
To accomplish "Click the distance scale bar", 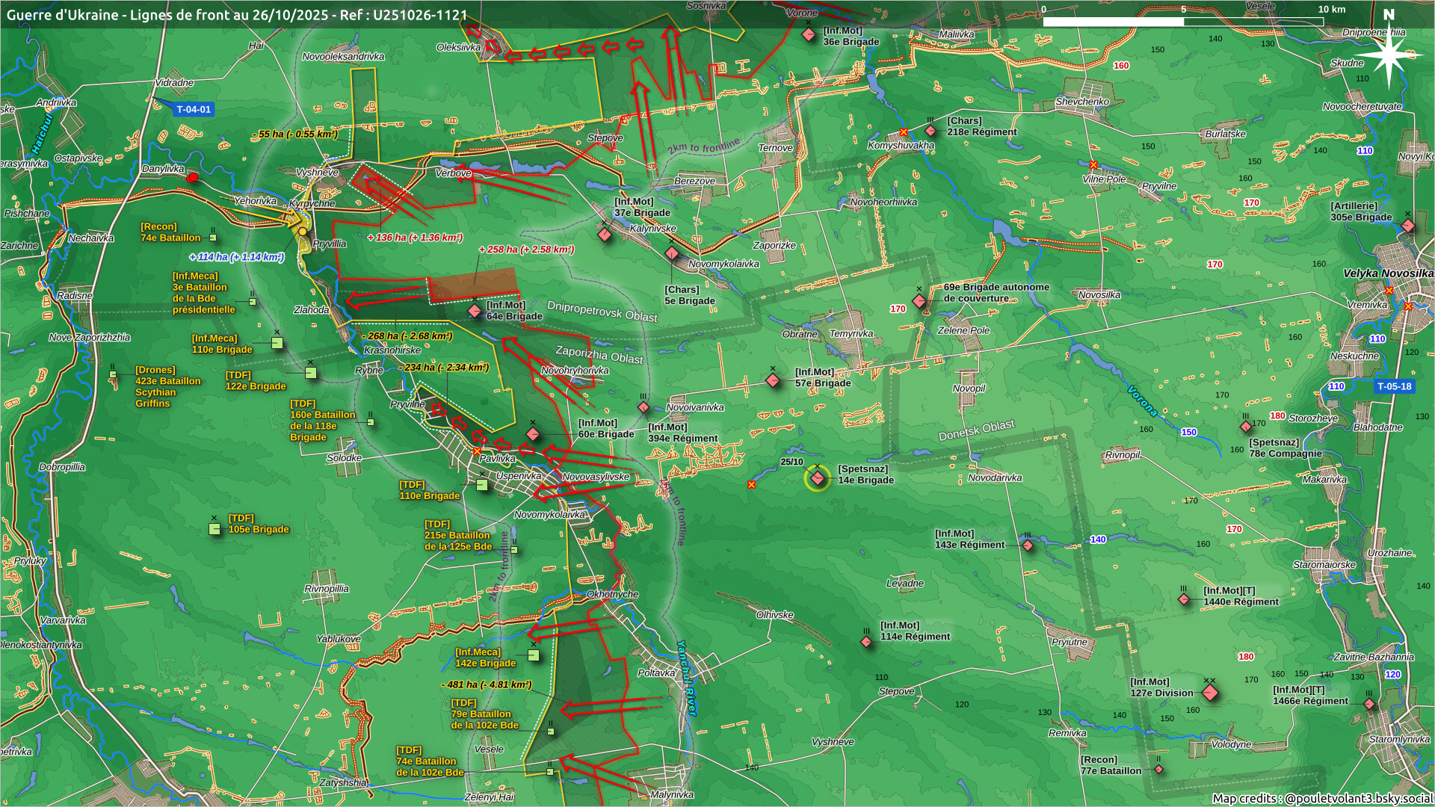I will [x=1182, y=21].
